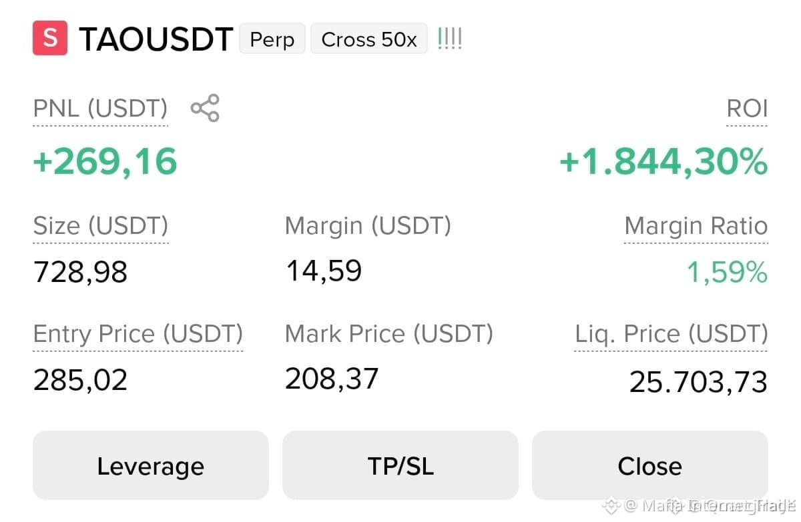Tap the Margin (USDT) value 14,59
Viewport: 801px width, 522px height.
click(324, 271)
